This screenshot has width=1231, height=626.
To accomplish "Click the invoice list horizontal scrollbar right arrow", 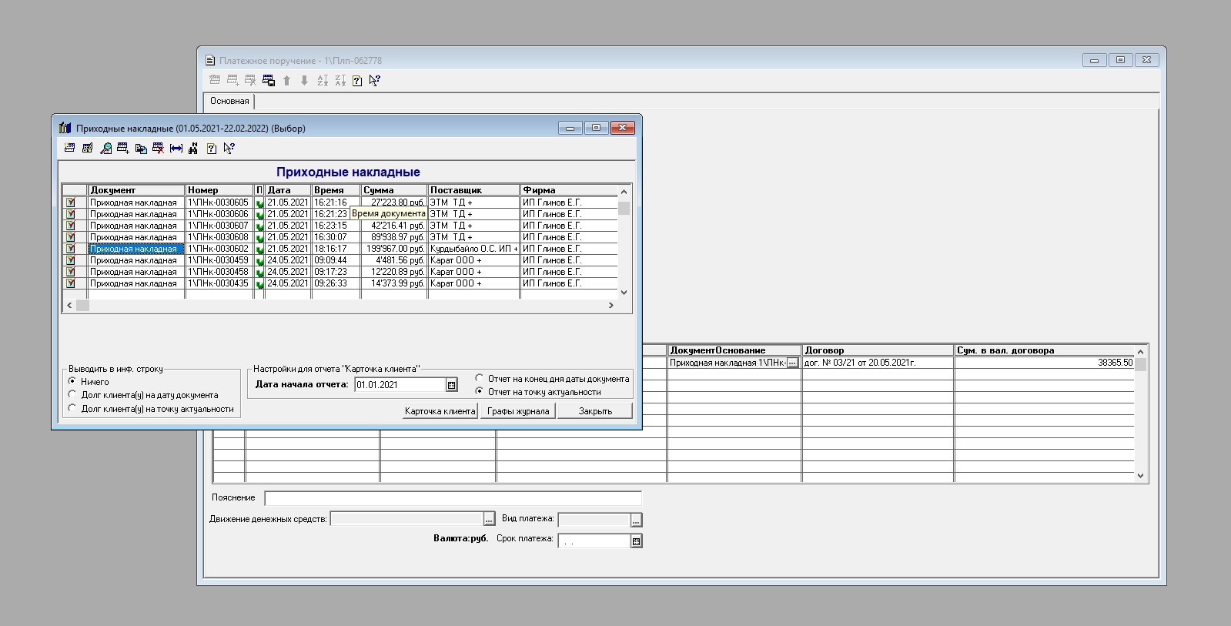I will click(611, 306).
